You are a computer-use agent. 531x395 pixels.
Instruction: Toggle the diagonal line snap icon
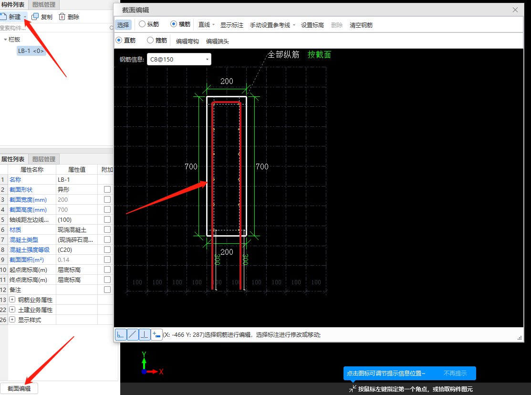(133, 335)
